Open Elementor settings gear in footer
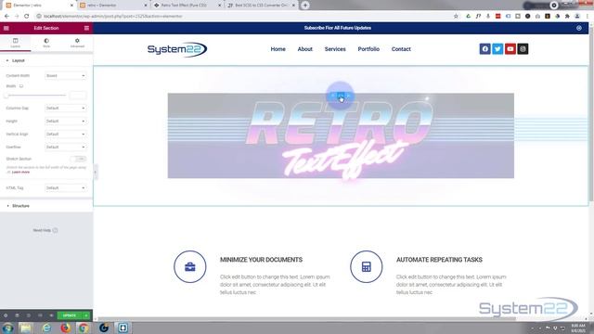 pyautogui.click(x=6, y=315)
